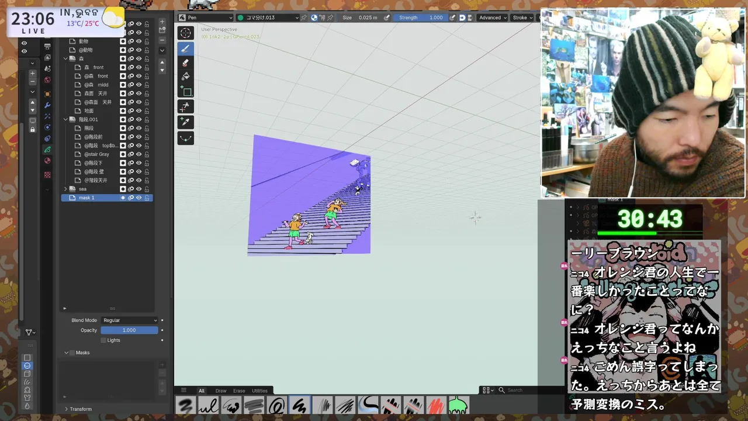The height and width of the screenshot is (421, 748).
Task: Select the mask 1 layer row
Action: pyautogui.click(x=107, y=198)
